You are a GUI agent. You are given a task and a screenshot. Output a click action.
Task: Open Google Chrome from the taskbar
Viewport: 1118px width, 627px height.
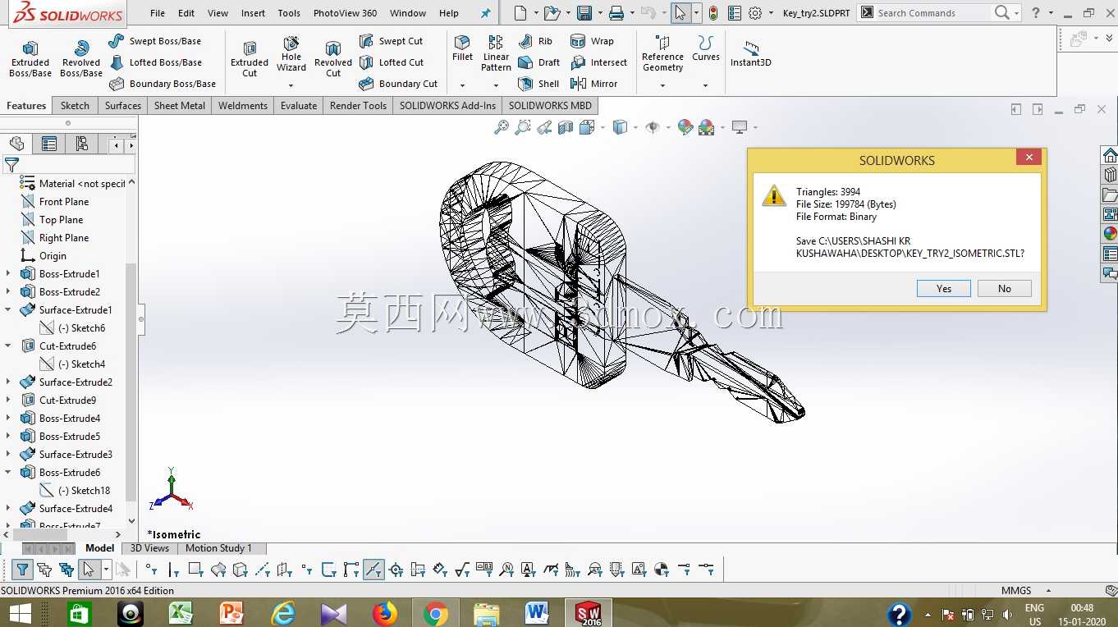point(436,613)
